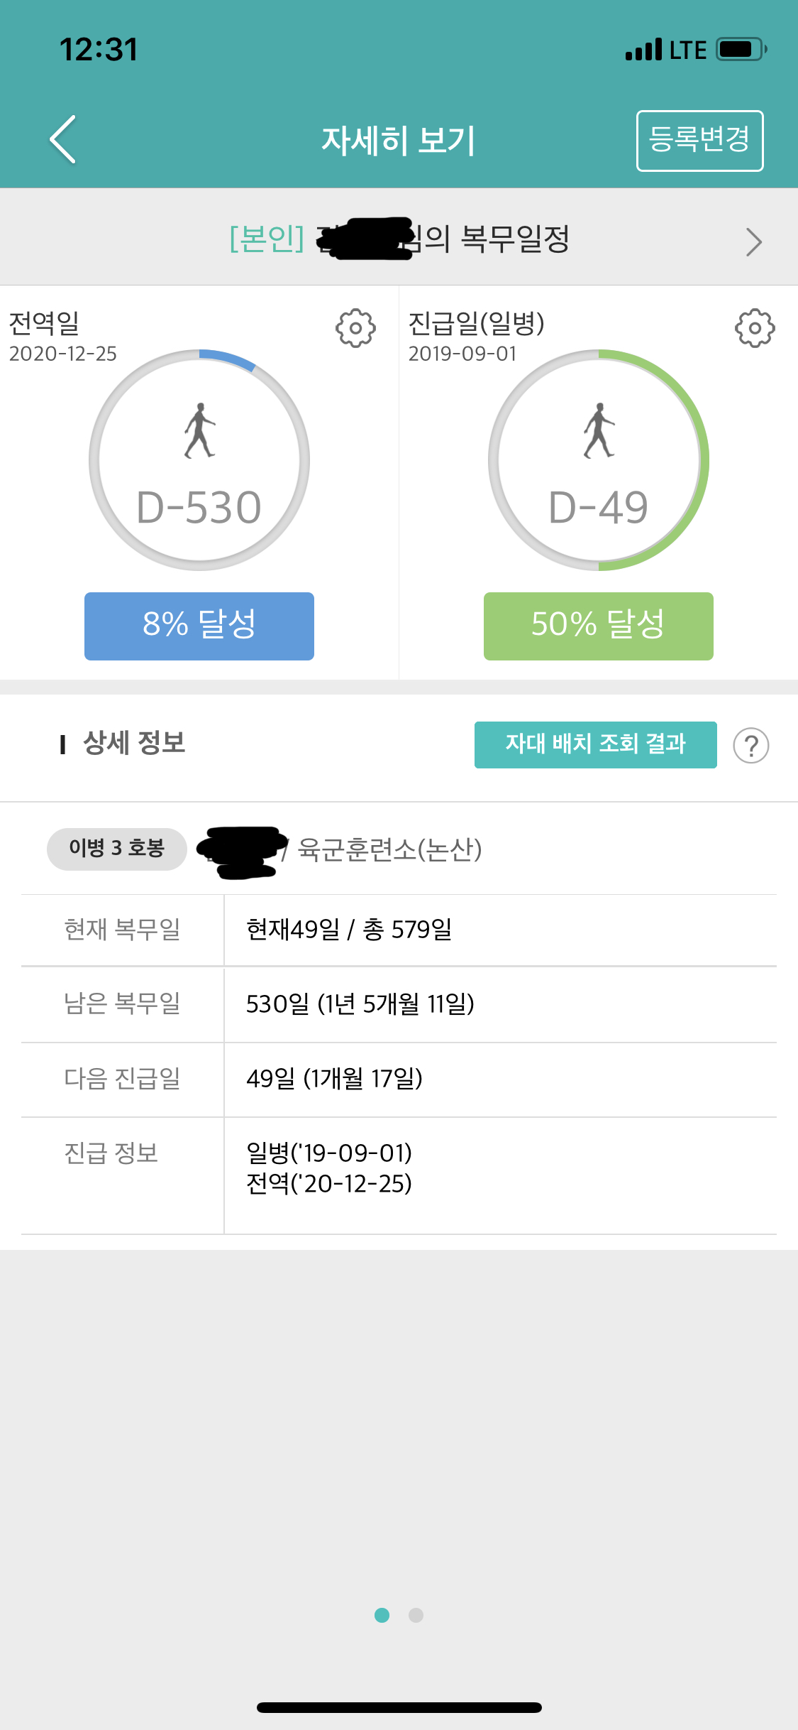Select the 현재 복무일 row

[x=399, y=930]
